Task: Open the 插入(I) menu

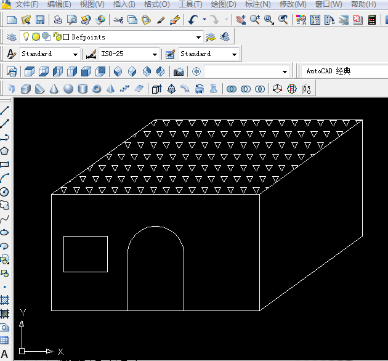Action: pyautogui.click(x=124, y=4)
